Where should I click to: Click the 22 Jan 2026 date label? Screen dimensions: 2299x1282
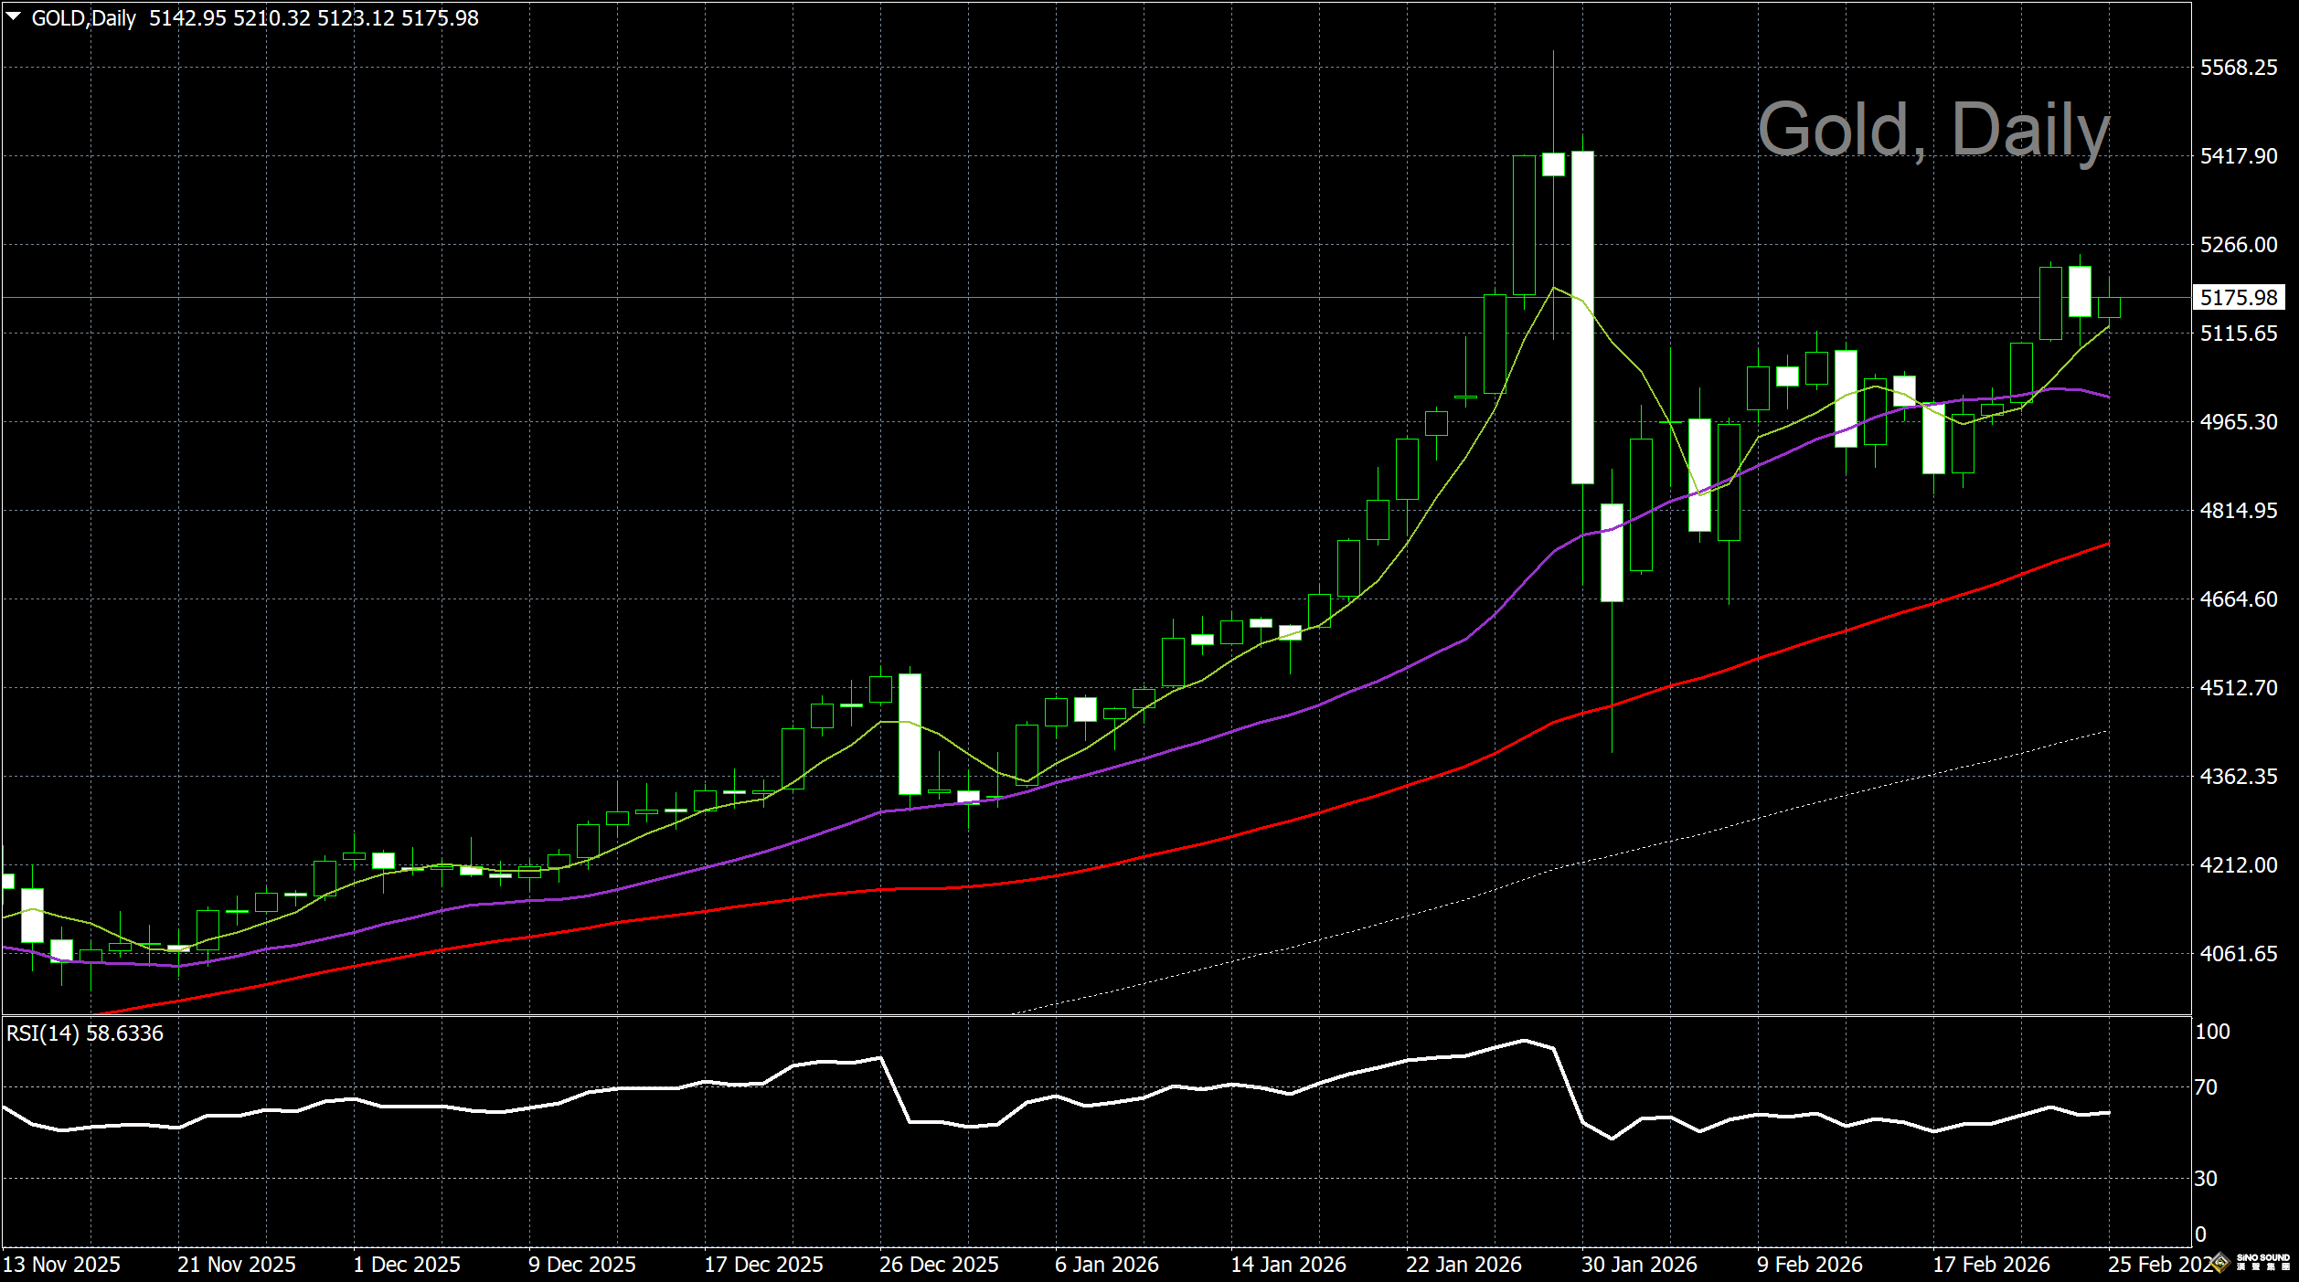[x=1463, y=1265]
